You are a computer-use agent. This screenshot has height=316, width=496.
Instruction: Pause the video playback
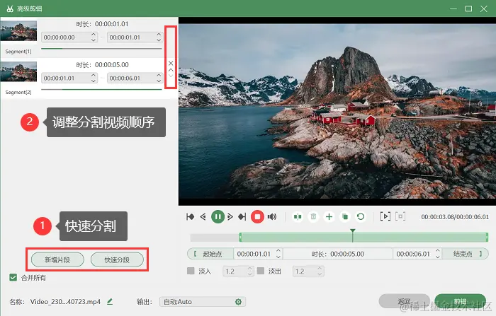(x=218, y=217)
